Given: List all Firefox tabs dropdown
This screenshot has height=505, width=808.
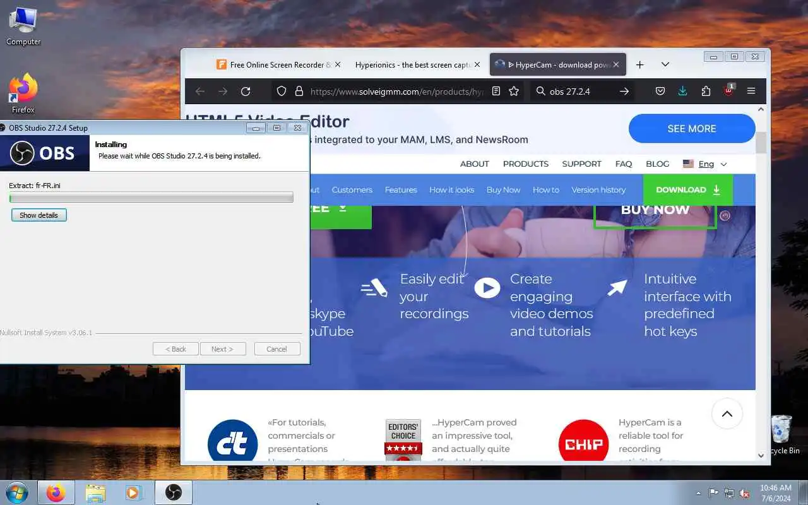Looking at the screenshot, I should coord(665,64).
